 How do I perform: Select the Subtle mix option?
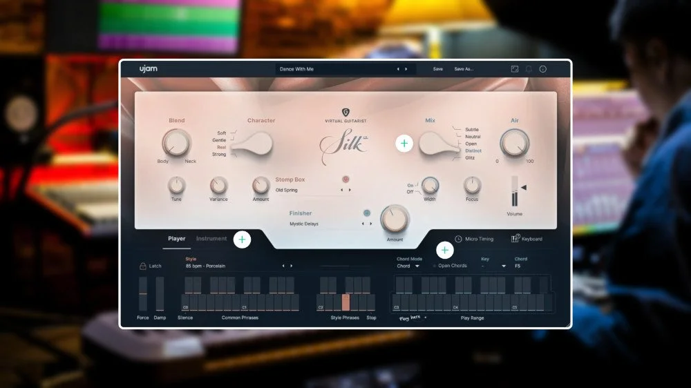471,130
